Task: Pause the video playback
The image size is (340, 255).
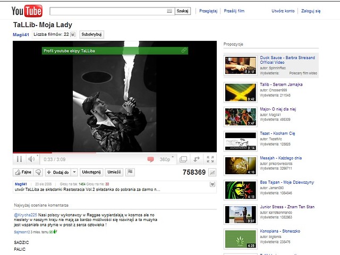Action: [x=19, y=159]
